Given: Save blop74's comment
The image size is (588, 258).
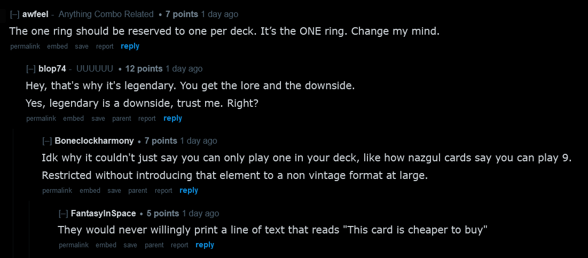Looking at the screenshot, I should click(98, 119).
